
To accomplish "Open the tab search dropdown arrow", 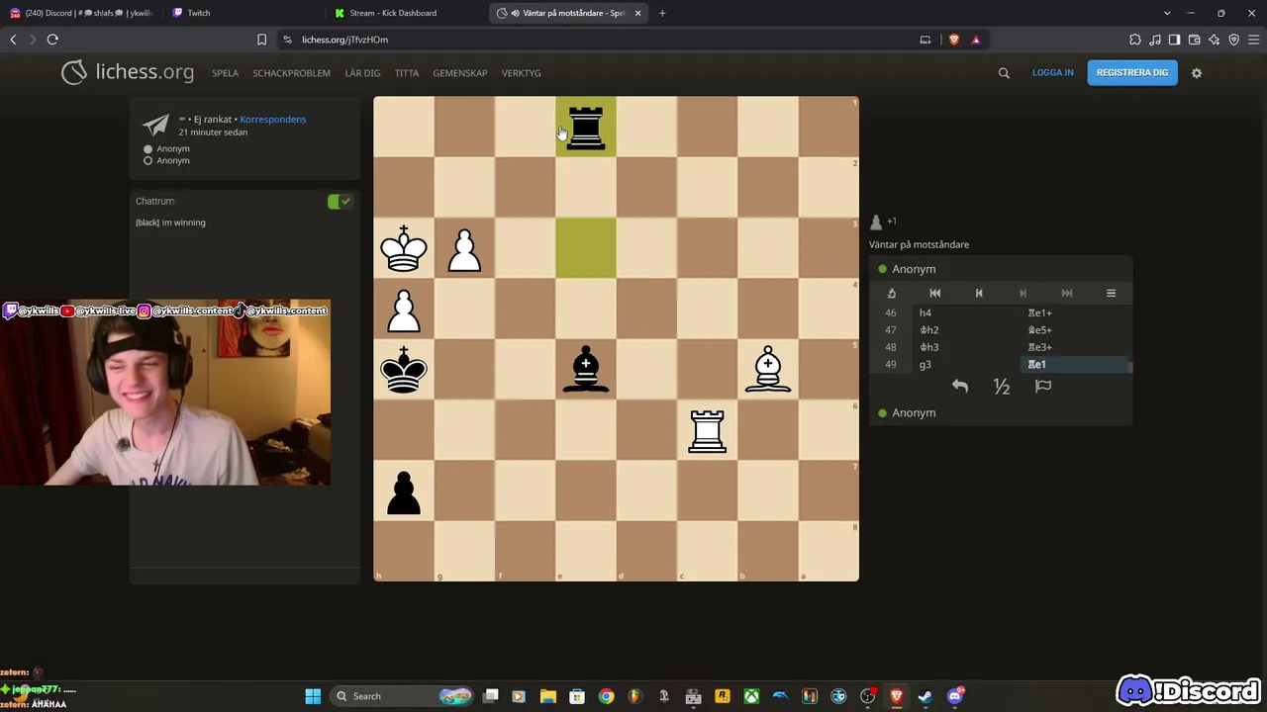I will pos(1167,13).
